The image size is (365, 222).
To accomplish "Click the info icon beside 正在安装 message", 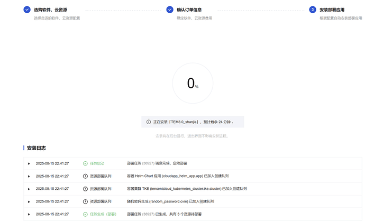I will click(149, 122).
